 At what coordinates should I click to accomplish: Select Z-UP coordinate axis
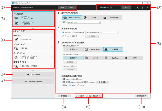click(x=79, y=85)
